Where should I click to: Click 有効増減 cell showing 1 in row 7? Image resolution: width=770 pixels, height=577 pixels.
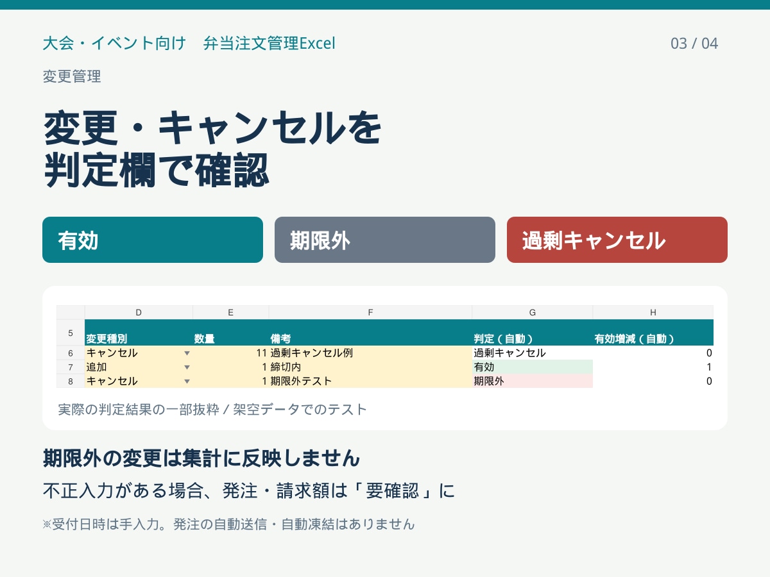[653, 367]
